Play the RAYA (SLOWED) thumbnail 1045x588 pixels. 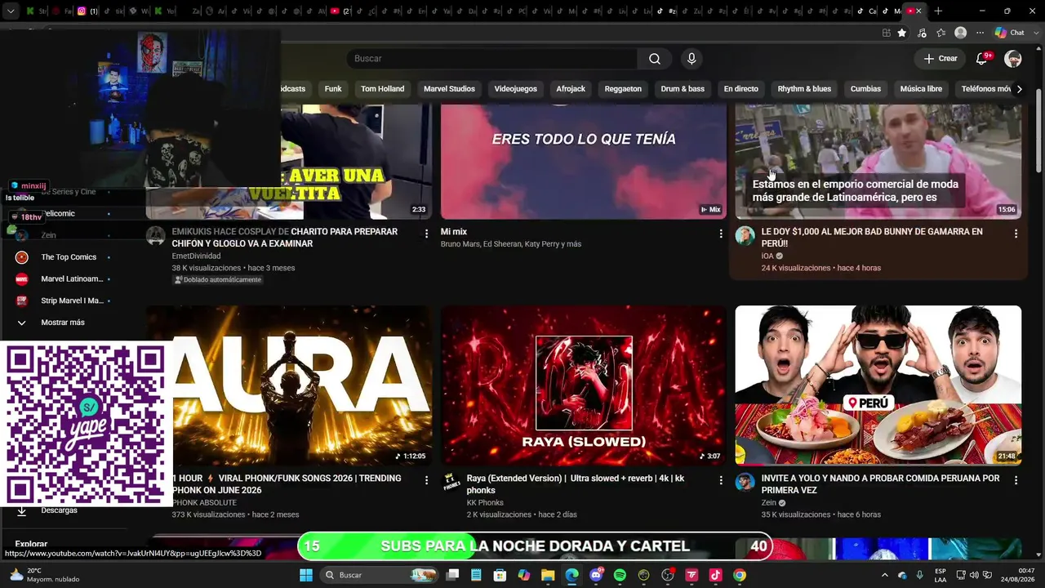pyautogui.click(x=584, y=385)
